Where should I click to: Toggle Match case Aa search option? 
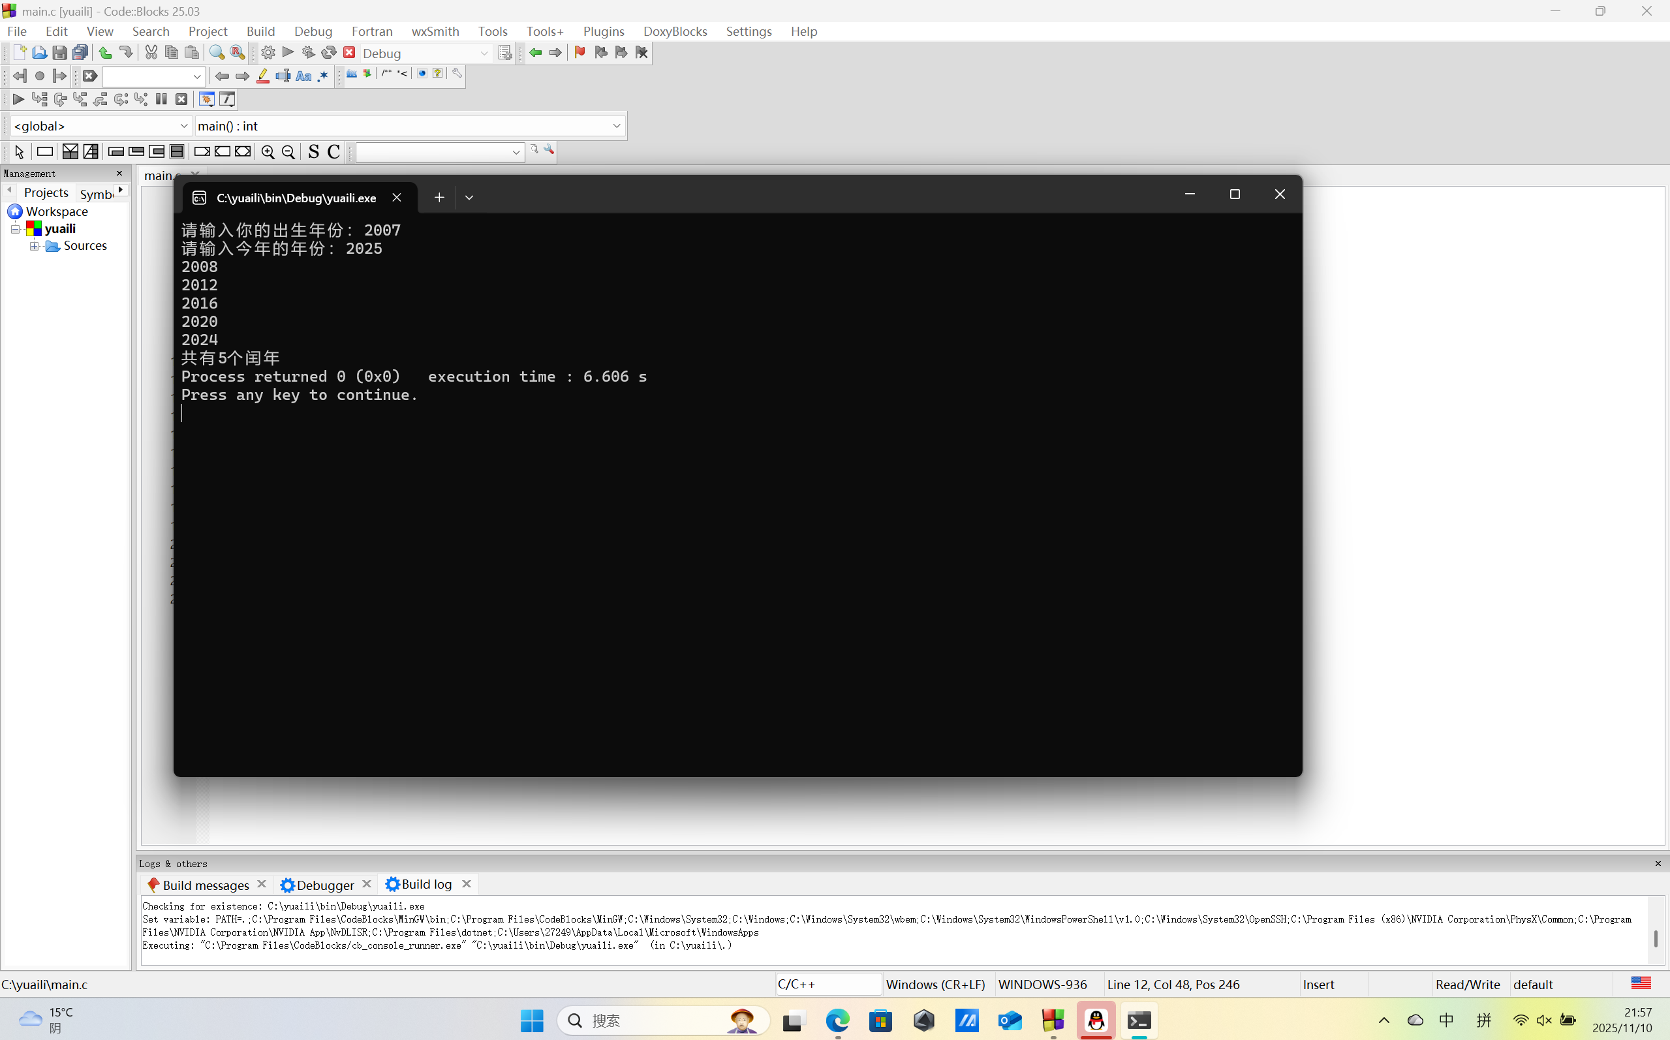tap(303, 76)
